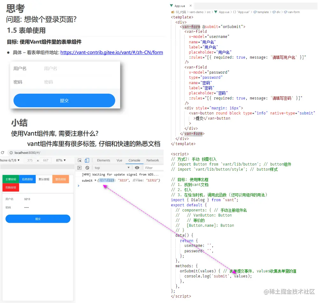Click the 请填写用户名 rules line

[247, 57]
